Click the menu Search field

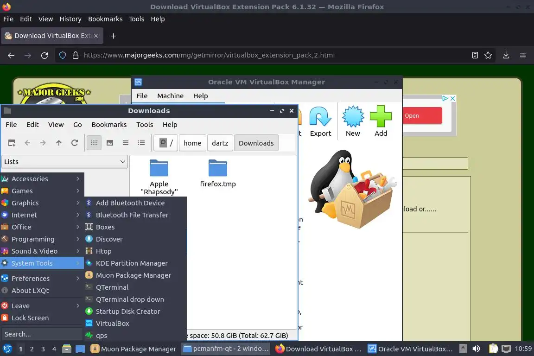click(42, 335)
